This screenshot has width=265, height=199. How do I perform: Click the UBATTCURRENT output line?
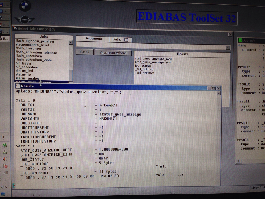point(62,127)
